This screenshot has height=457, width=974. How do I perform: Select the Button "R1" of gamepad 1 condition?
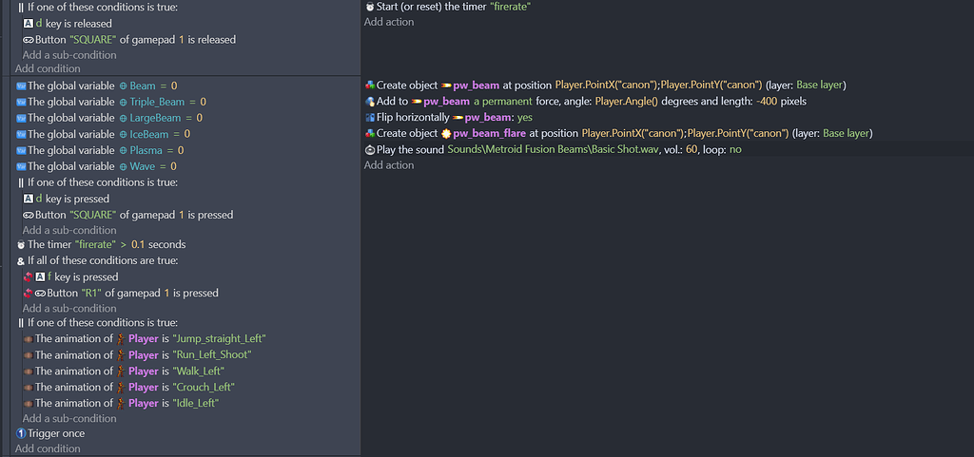click(132, 294)
